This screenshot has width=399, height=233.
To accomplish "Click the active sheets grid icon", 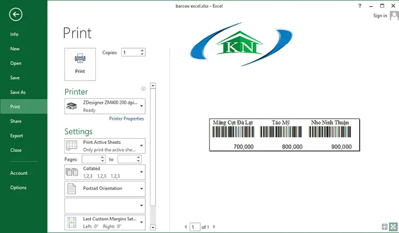I will tap(71, 146).
